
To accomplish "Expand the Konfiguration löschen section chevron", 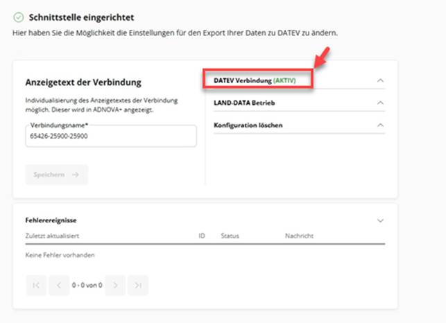I will tap(380, 125).
